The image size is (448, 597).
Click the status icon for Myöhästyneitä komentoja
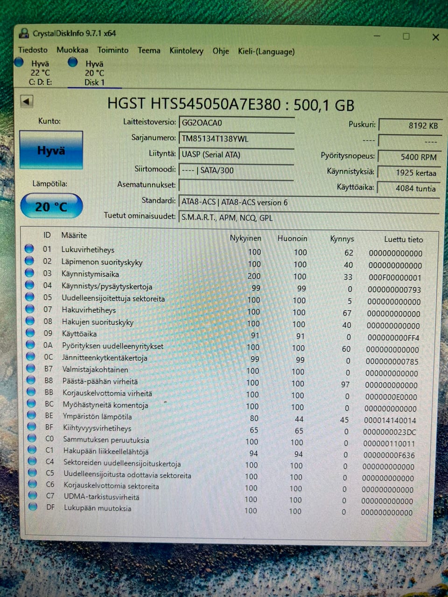pyautogui.click(x=31, y=403)
